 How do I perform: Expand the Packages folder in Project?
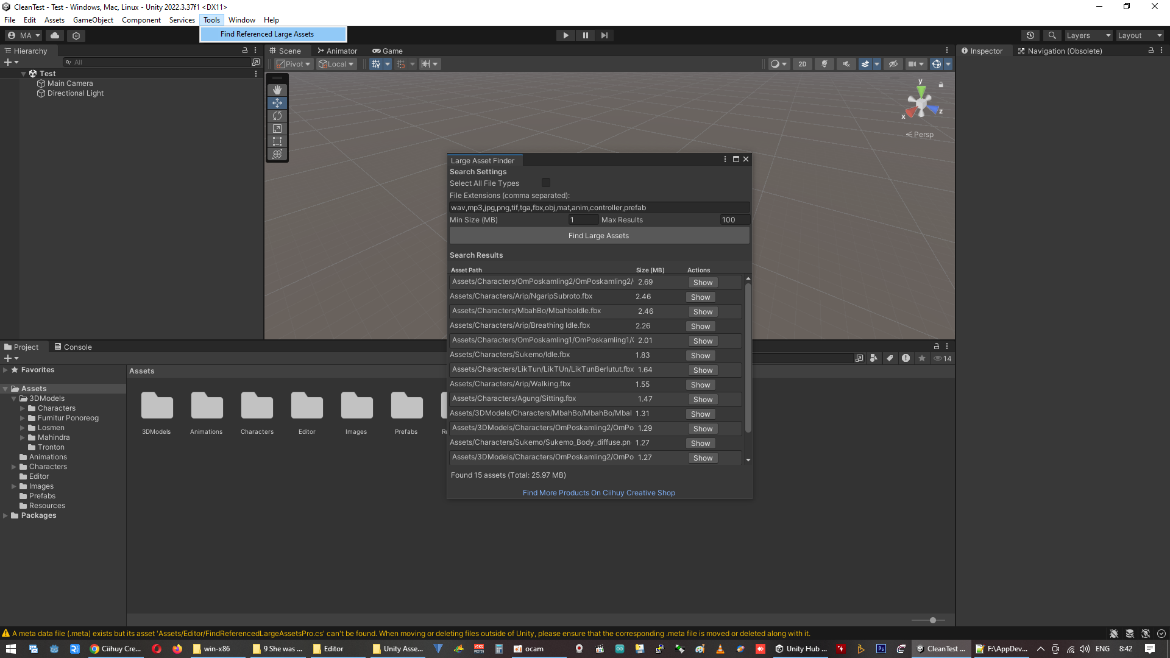pyautogui.click(x=5, y=515)
